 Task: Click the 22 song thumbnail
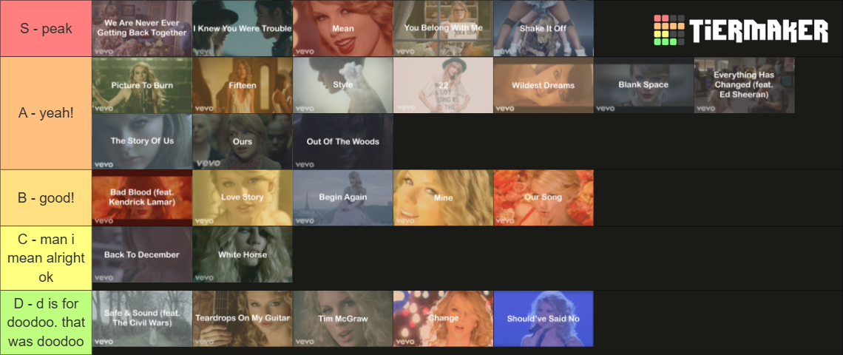pyautogui.click(x=443, y=85)
